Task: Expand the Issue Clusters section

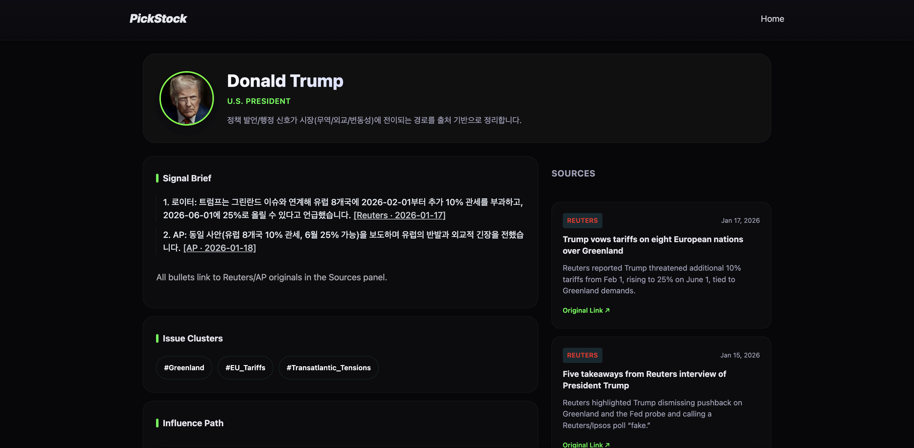Action: coord(192,338)
